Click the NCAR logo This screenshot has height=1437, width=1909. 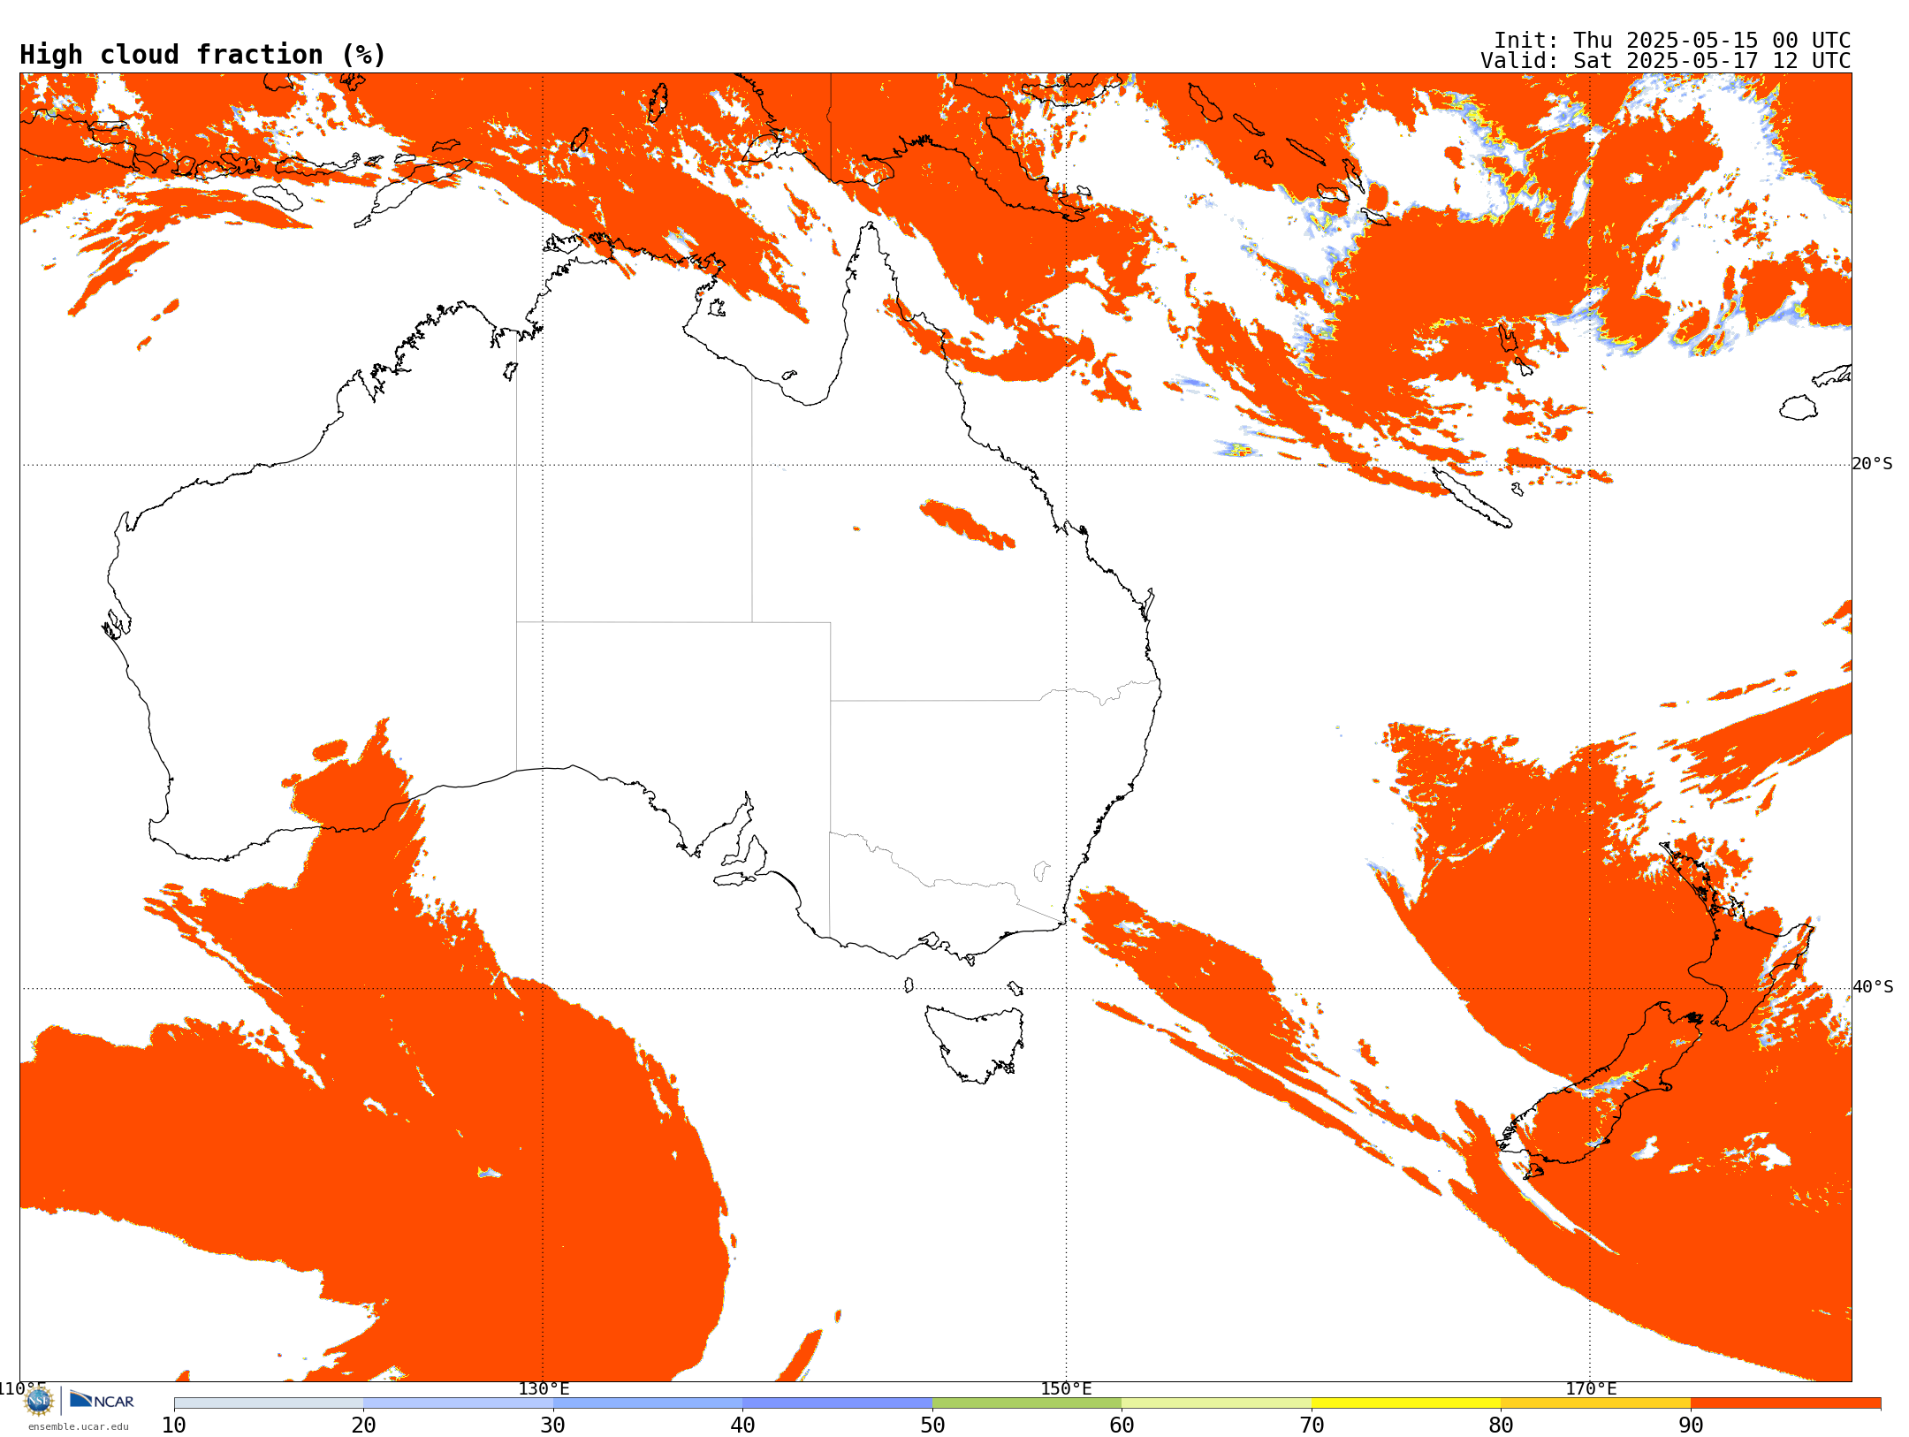[102, 1400]
